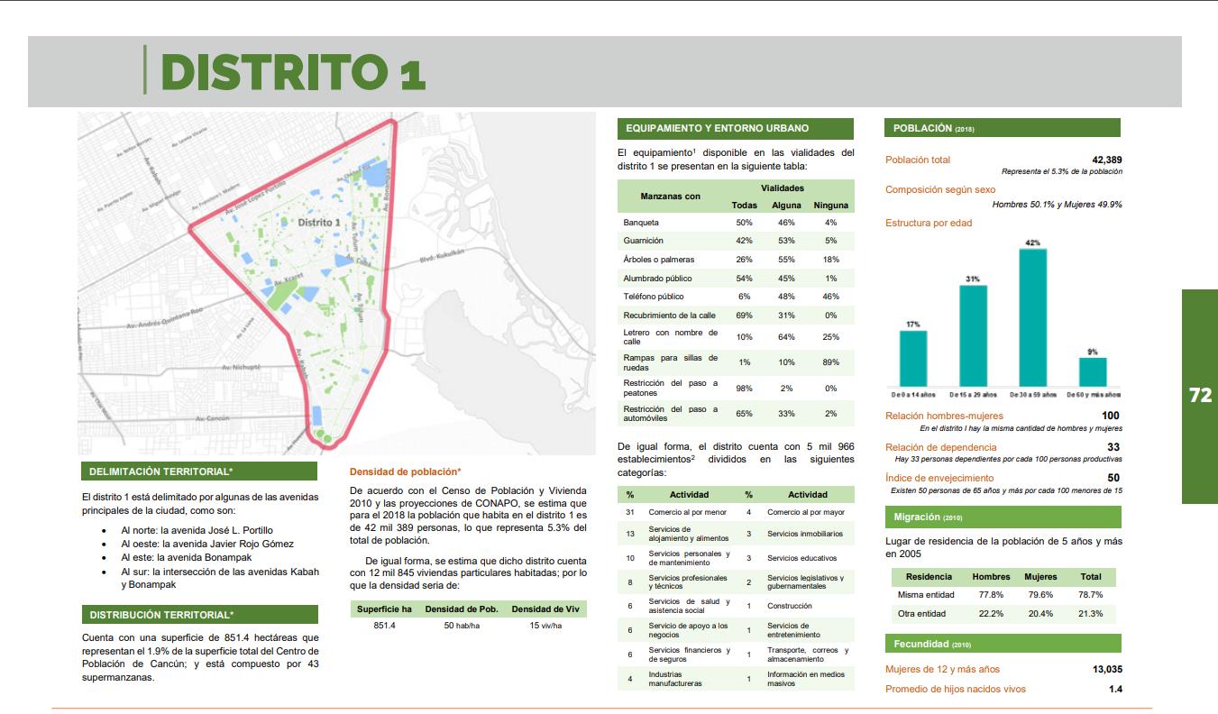The width and height of the screenshot is (1218, 714).
Task: Click the Alguna column header
Action: [786, 206]
